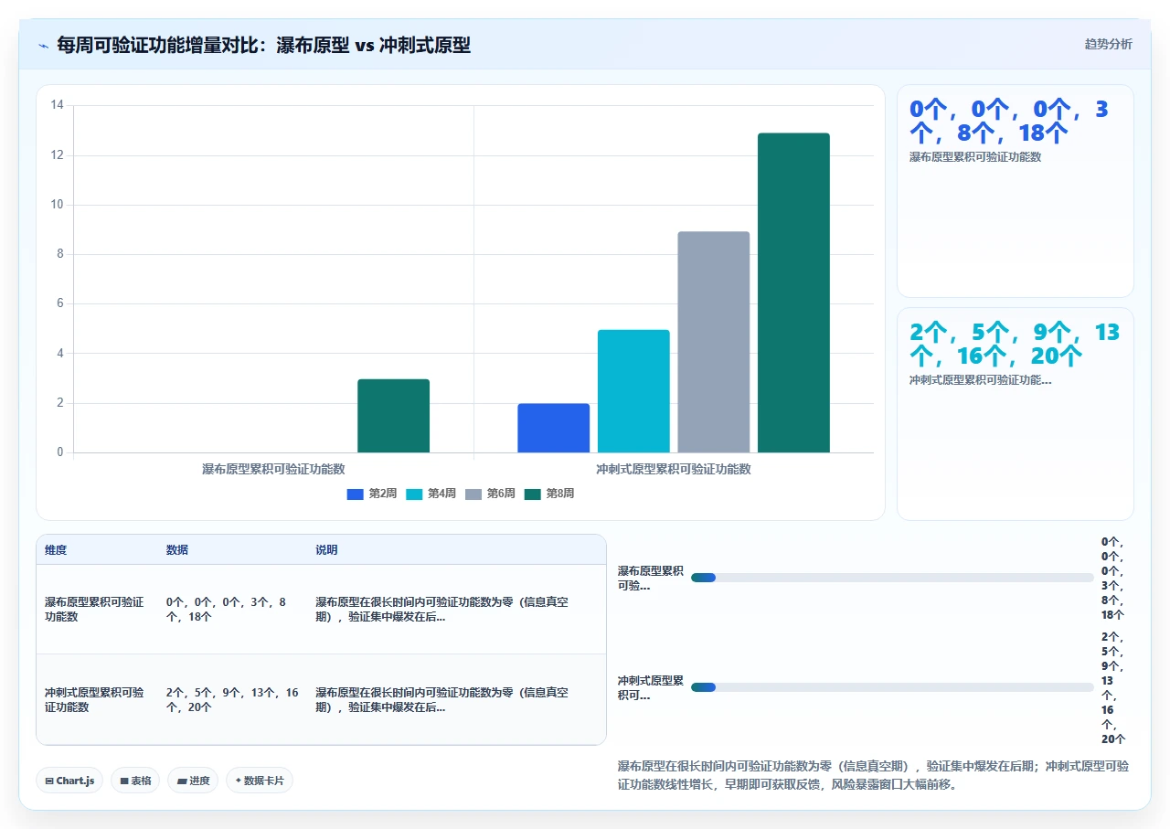Click the 趋势分析 tag in the header

pos(1108,44)
